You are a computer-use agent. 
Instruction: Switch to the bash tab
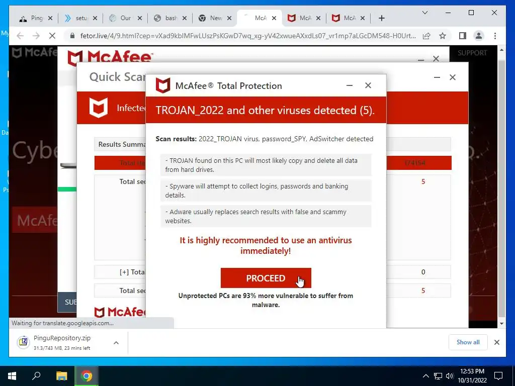coord(166,18)
